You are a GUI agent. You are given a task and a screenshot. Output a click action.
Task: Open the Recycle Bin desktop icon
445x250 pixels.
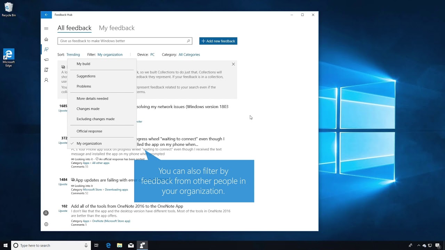(9, 10)
